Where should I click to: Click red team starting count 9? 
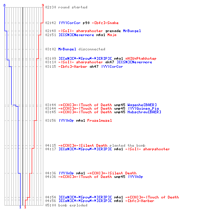pyautogui.click(x=43, y=5)
